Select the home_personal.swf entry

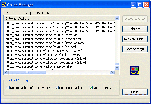pyautogui.click(x=40, y=66)
